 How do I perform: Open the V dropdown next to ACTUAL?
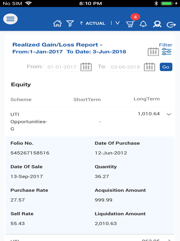point(118,23)
